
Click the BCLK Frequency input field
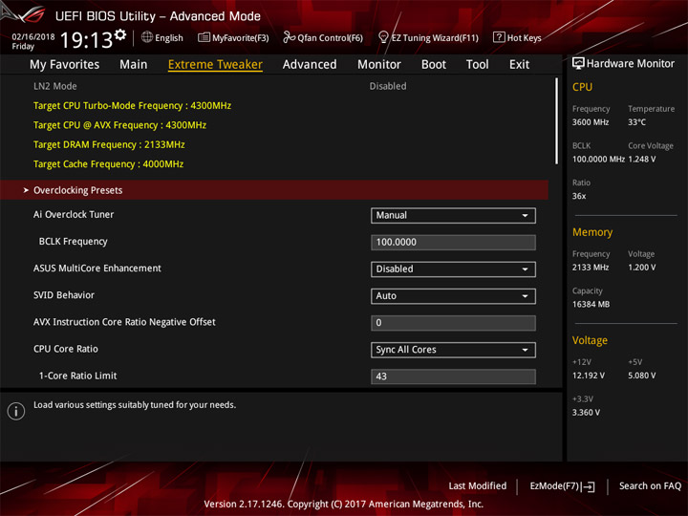pos(453,242)
